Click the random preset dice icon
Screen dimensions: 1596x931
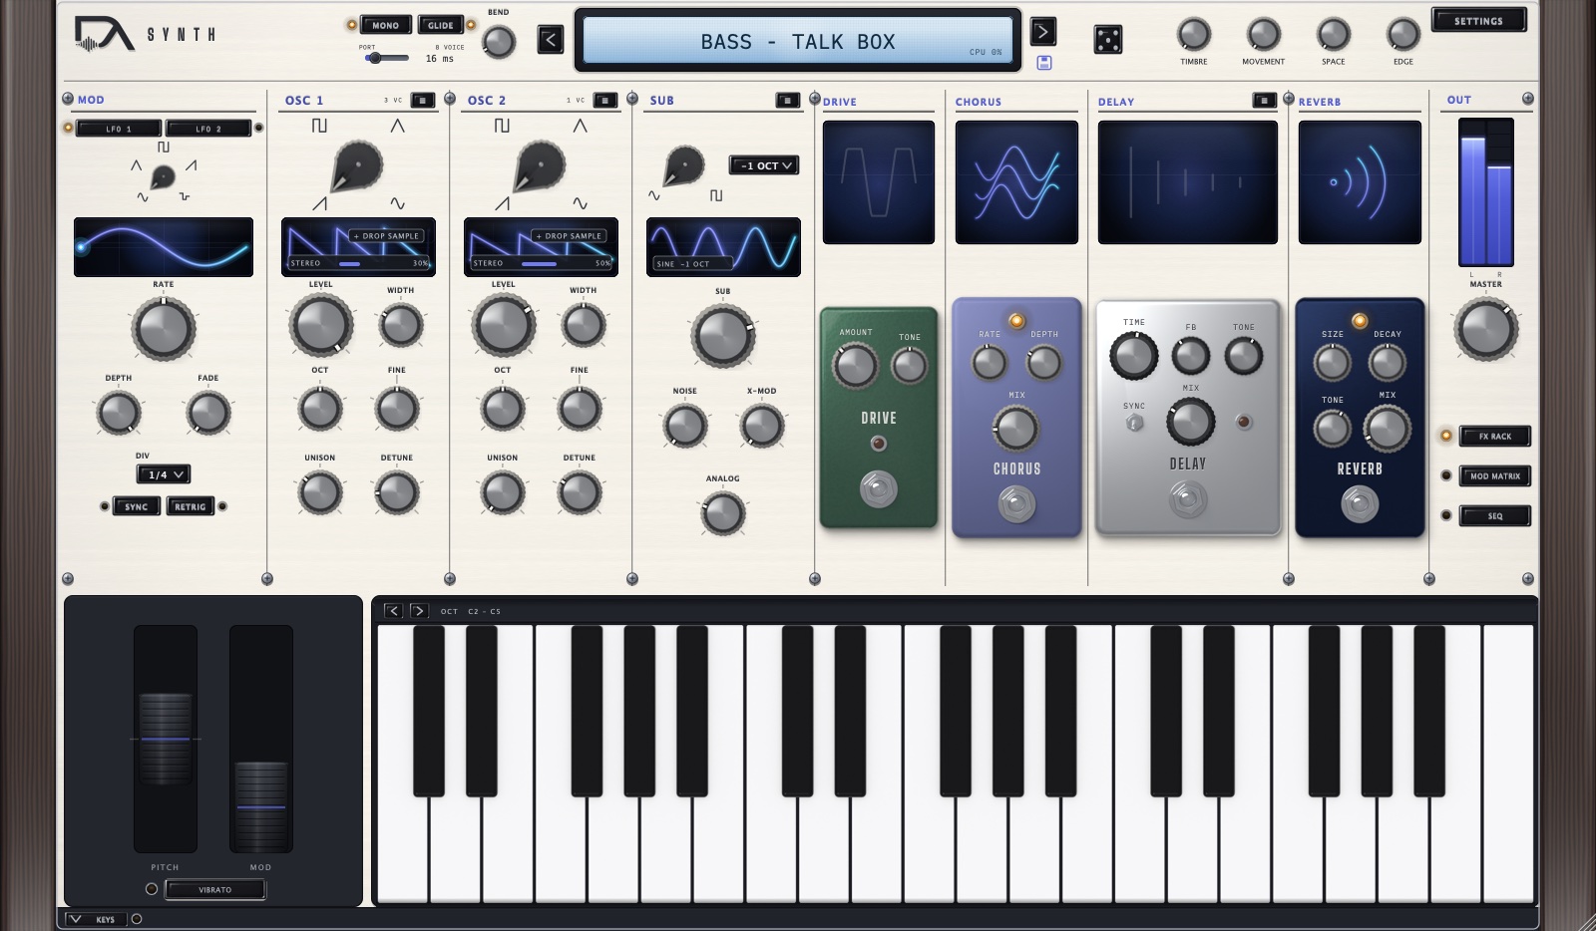coord(1108,40)
